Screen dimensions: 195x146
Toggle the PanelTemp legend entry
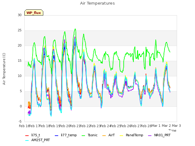131,135
